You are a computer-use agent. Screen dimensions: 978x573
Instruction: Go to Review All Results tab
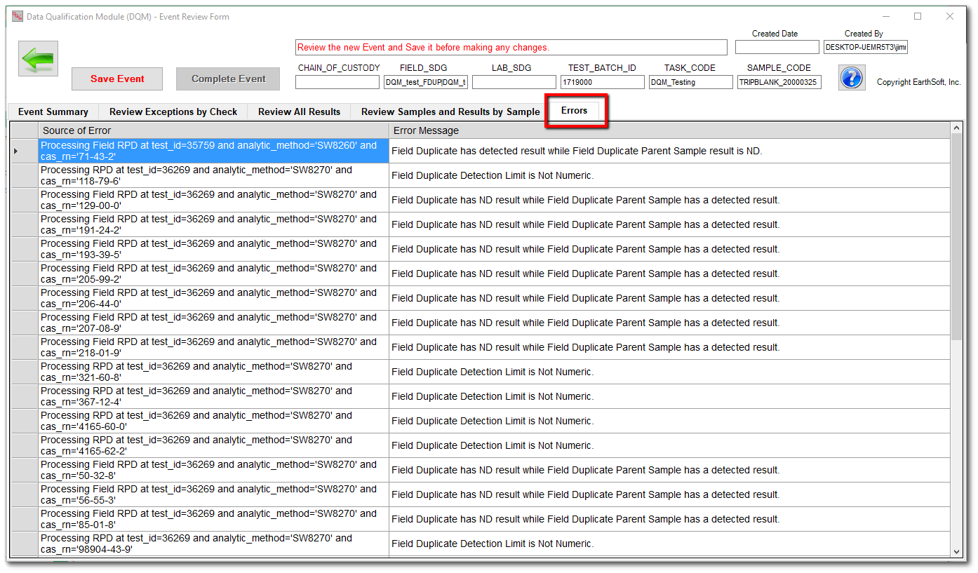click(299, 112)
